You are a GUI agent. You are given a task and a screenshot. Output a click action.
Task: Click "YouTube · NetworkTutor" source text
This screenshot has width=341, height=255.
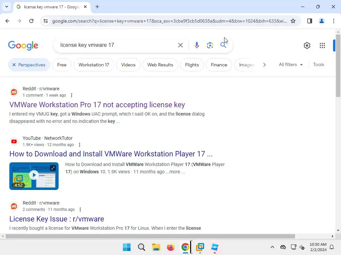47,138
